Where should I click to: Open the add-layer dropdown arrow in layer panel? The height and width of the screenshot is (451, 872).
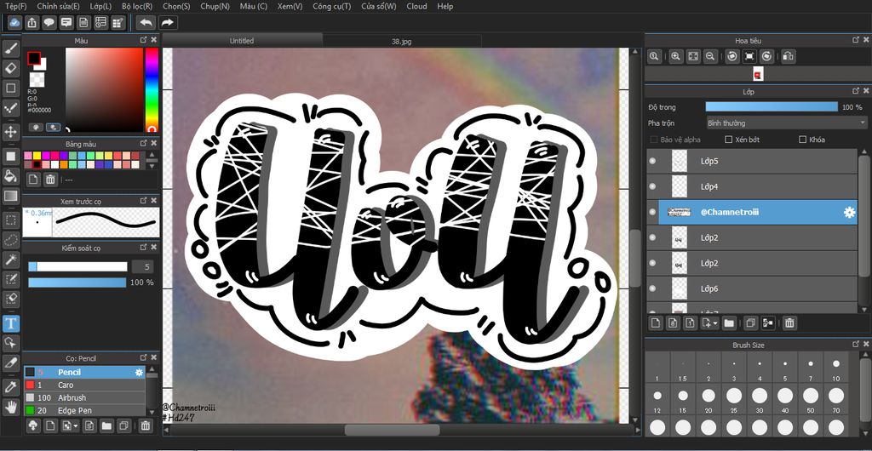click(x=715, y=323)
